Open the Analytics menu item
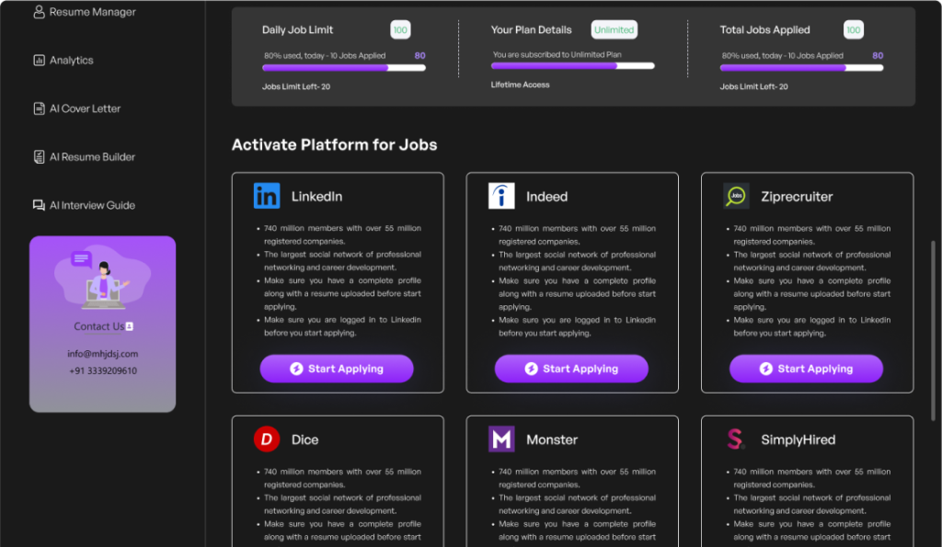Viewport: 942px width, 547px height. [63, 60]
